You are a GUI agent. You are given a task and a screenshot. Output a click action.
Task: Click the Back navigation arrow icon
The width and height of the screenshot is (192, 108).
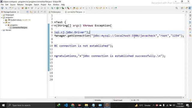(104, 8)
